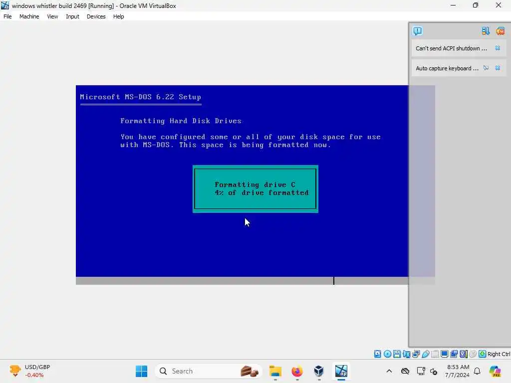This screenshot has height=383, width=511.
Task: Click the keep finished progresses icon
Action: tap(486, 31)
